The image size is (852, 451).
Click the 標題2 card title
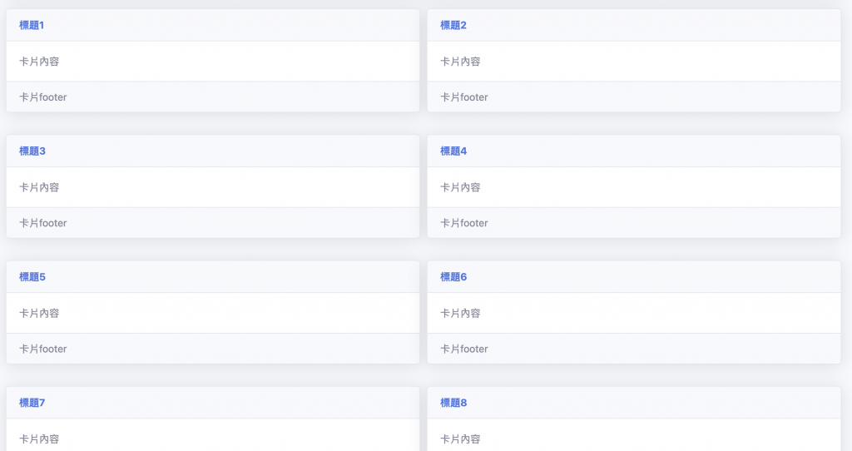tap(453, 25)
